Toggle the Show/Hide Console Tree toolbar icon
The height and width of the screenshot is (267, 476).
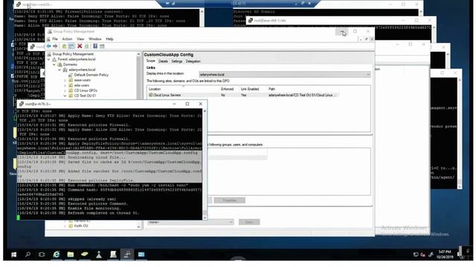(71, 46)
